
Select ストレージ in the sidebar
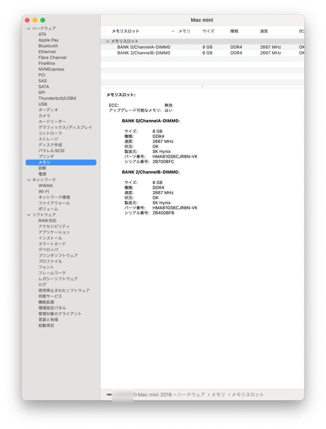click(48, 139)
